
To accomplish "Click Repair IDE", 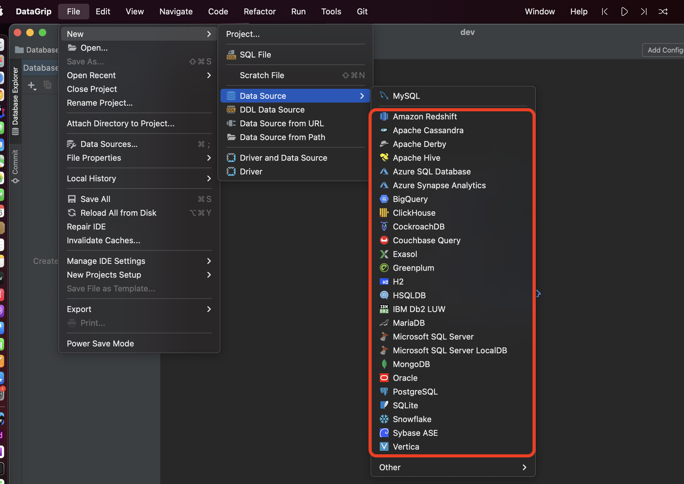I will coord(139,227).
